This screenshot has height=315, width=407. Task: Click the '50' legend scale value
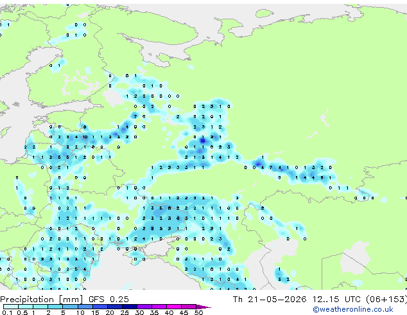click(198, 312)
